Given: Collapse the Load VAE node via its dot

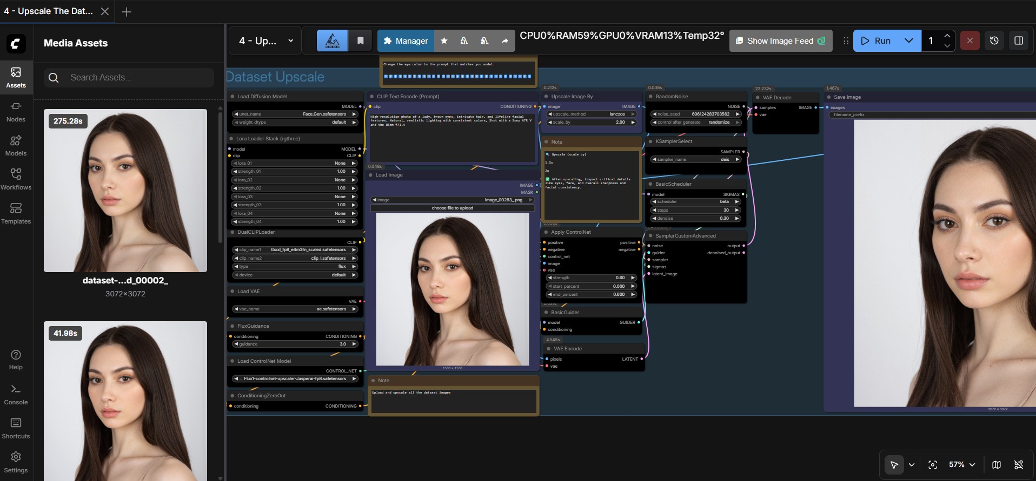Looking at the screenshot, I should [x=231, y=292].
